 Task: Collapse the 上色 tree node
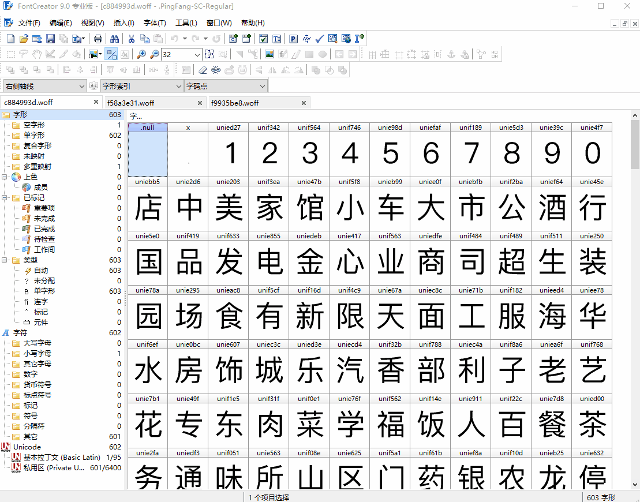coord(5,177)
